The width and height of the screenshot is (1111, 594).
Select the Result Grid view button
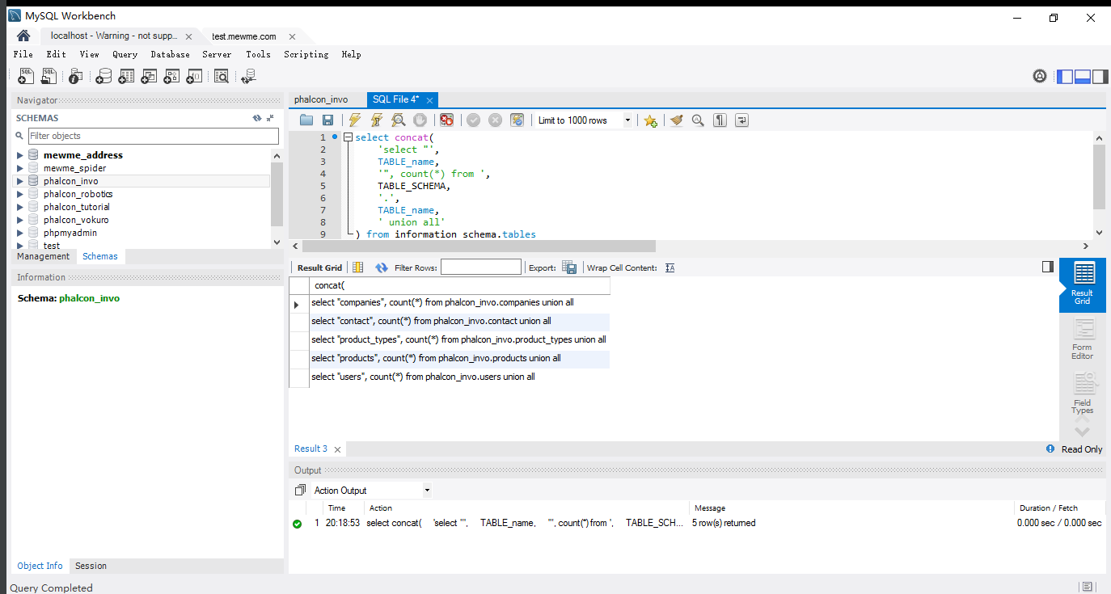tap(1084, 284)
